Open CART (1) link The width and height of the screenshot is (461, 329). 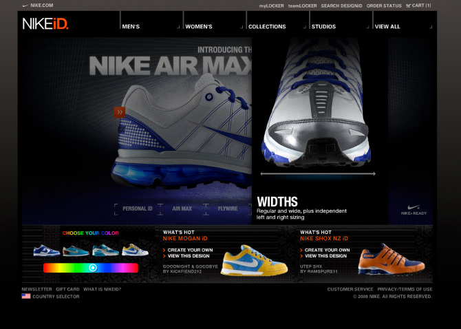coord(422,6)
